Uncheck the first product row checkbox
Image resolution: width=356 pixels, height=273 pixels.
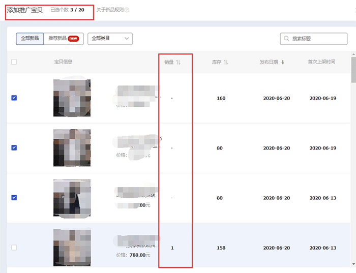(14, 98)
